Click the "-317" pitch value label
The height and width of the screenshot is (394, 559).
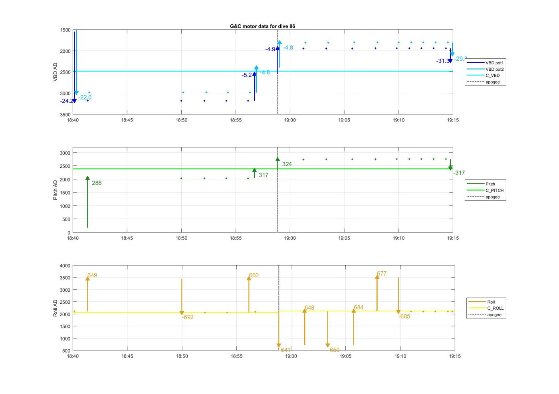[459, 173]
